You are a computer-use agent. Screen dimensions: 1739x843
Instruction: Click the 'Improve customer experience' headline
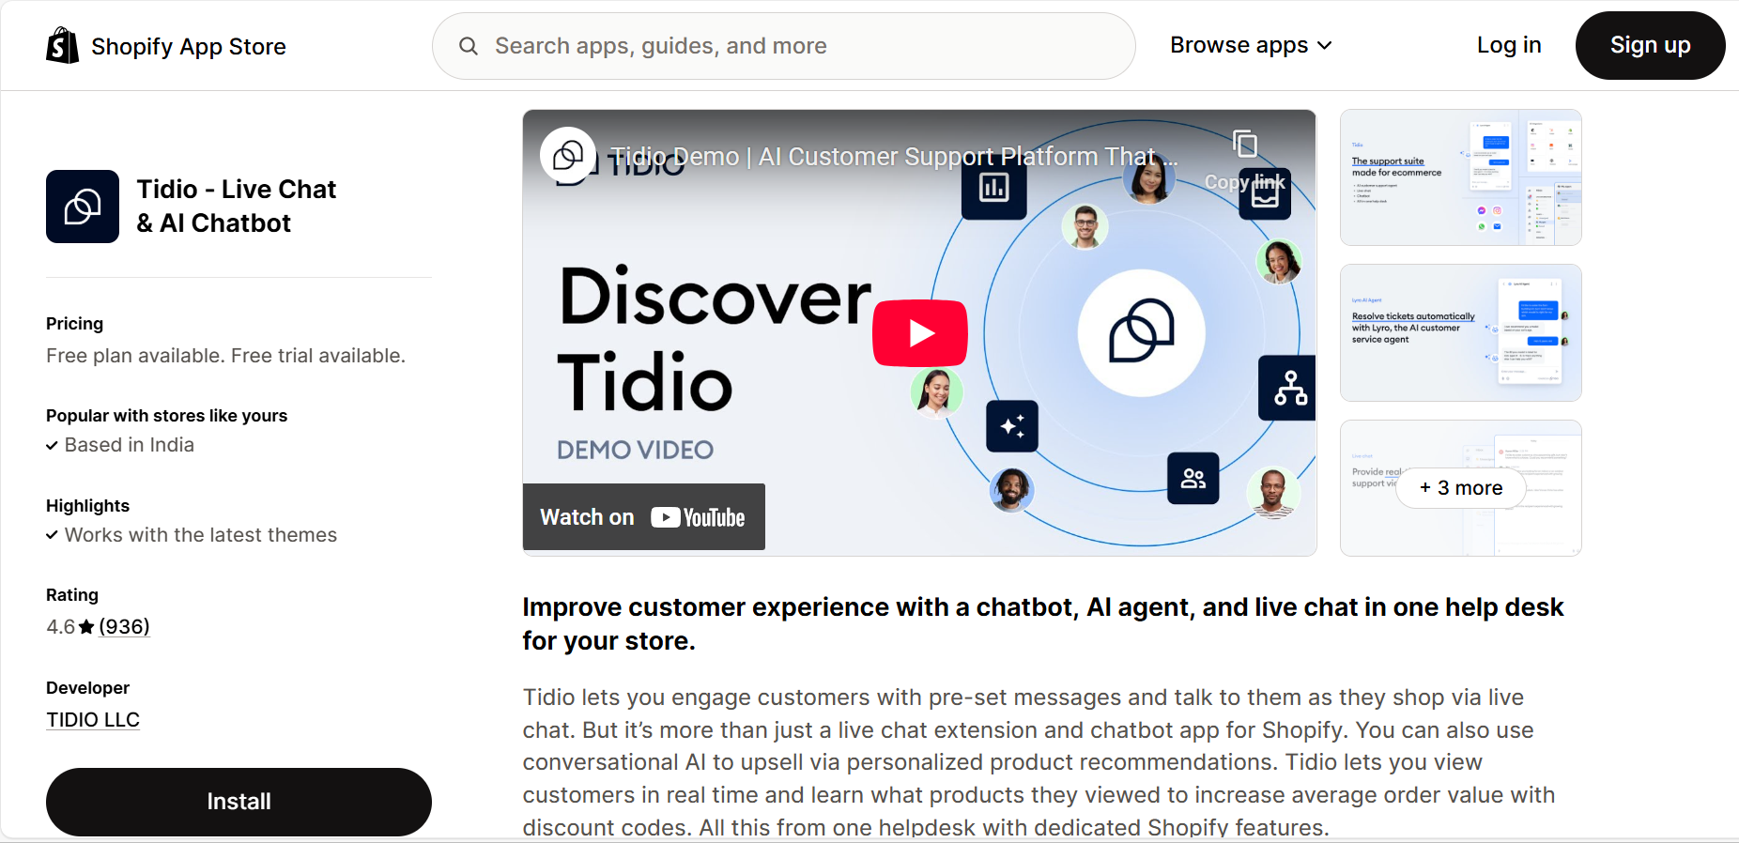pos(1043,624)
